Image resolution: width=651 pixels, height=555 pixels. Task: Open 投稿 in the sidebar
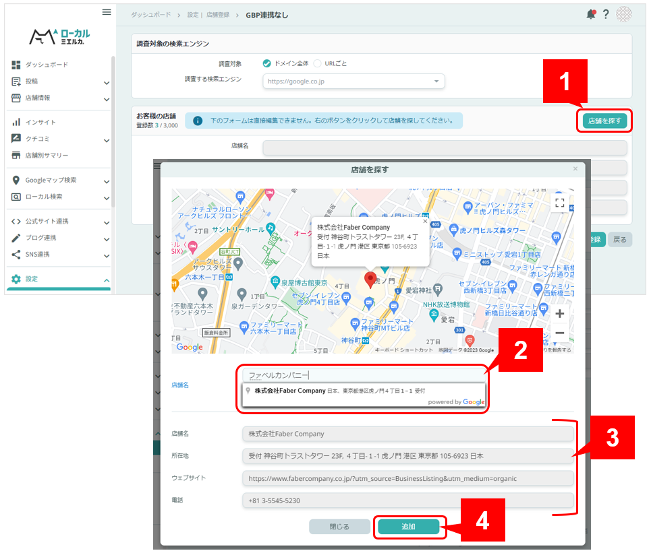(32, 81)
